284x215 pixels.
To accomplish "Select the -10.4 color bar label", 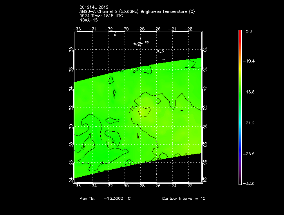I will tap(249, 61).
